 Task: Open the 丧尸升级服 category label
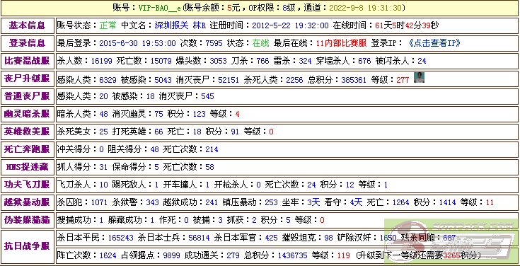pyautogui.click(x=27, y=79)
